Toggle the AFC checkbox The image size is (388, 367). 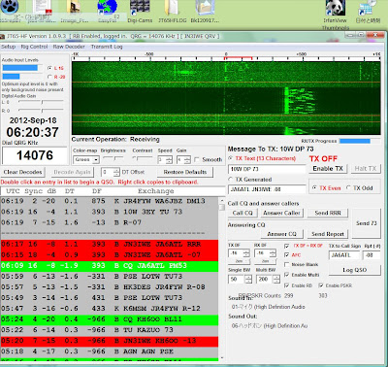[x=286, y=255]
